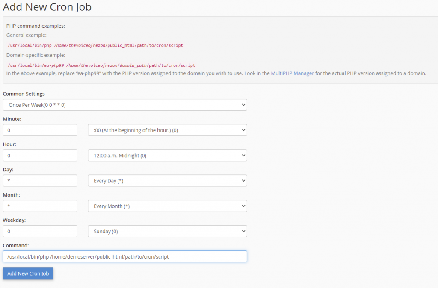Expand the Weekday dropdown showing Sunday

pyautogui.click(x=167, y=231)
